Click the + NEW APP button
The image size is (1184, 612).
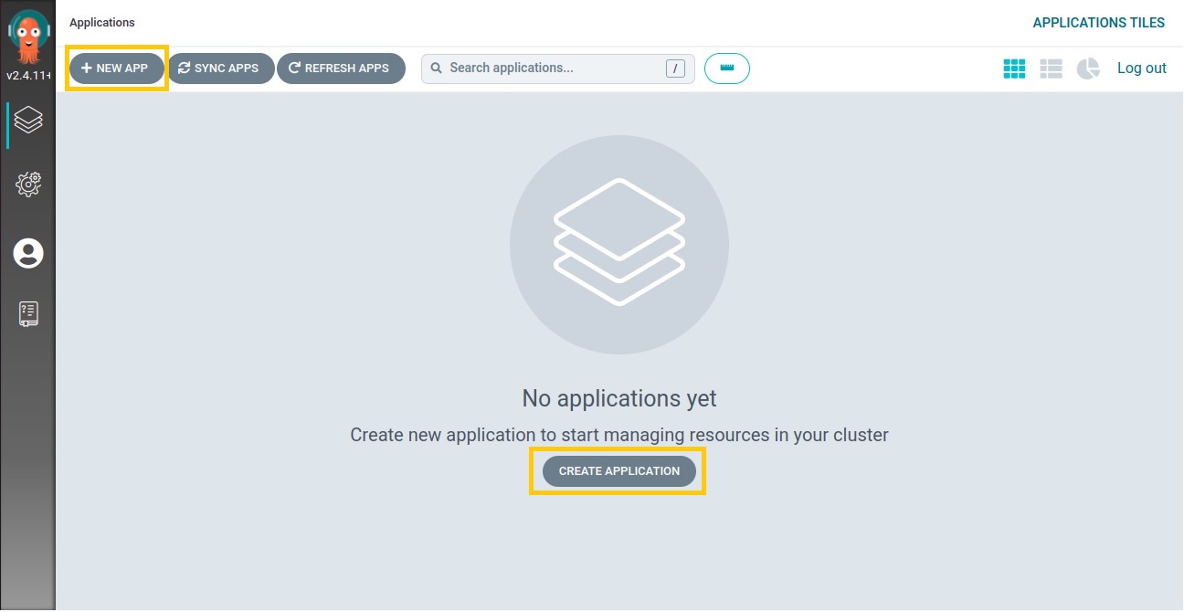coord(116,69)
